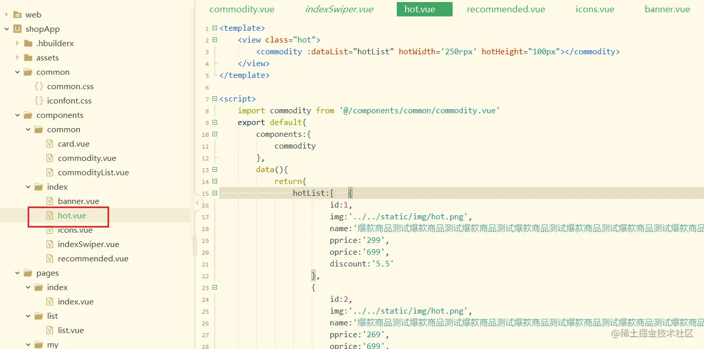The height and width of the screenshot is (349, 704).
Task: Open common.css file
Action: (70, 87)
